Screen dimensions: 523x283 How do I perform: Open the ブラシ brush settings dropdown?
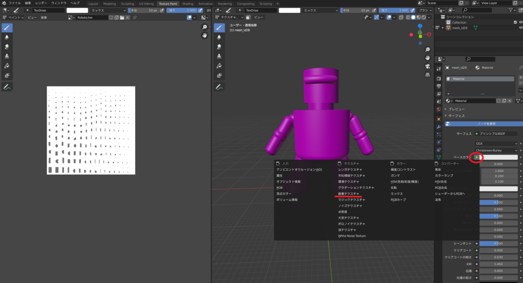coord(425,10)
